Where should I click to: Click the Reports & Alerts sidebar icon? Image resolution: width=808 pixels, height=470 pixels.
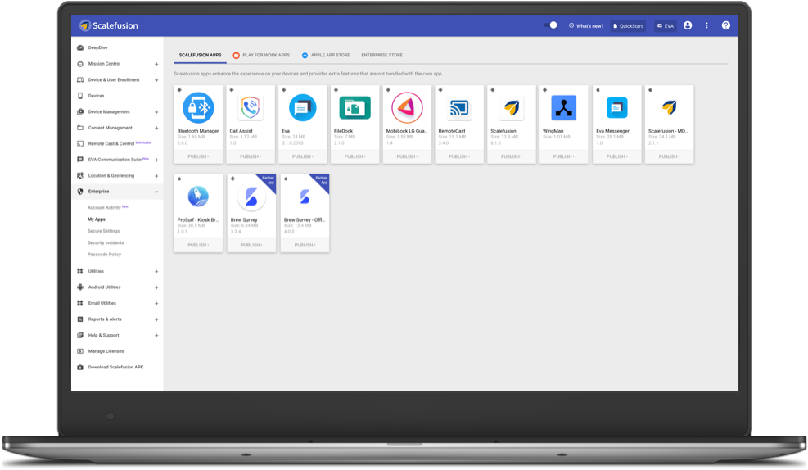tap(80, 319)
